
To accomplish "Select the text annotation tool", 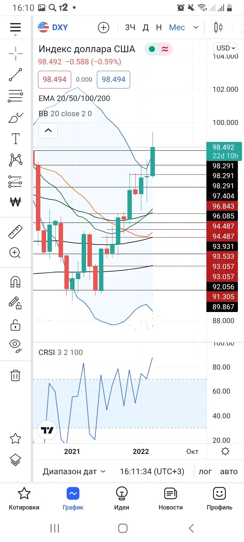I will [16, 139].
